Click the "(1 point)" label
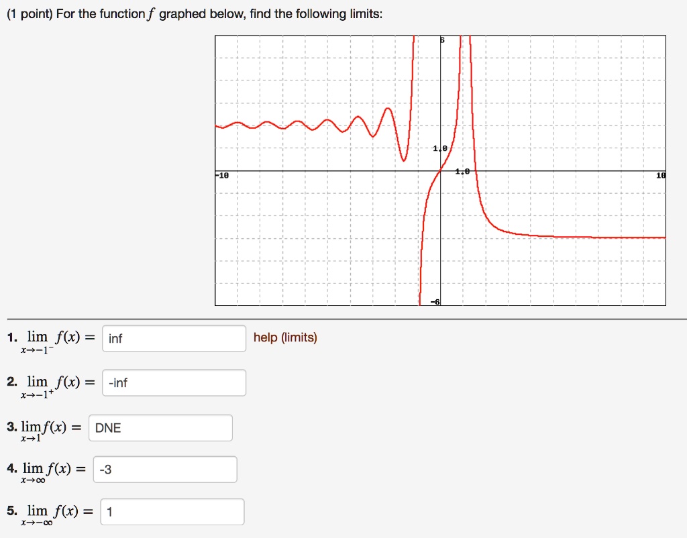The height and width of the screenshot is (538, 687). tap(27, 13)
